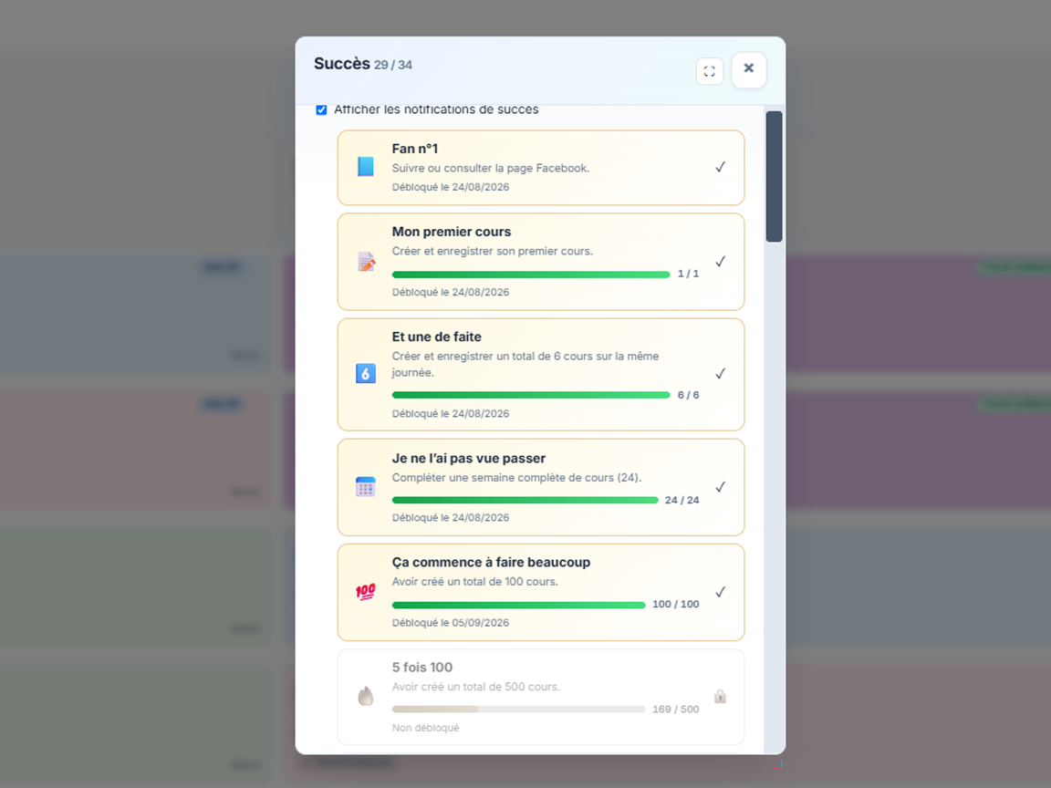Click the 24 / 24 progress value

(682, 500)
